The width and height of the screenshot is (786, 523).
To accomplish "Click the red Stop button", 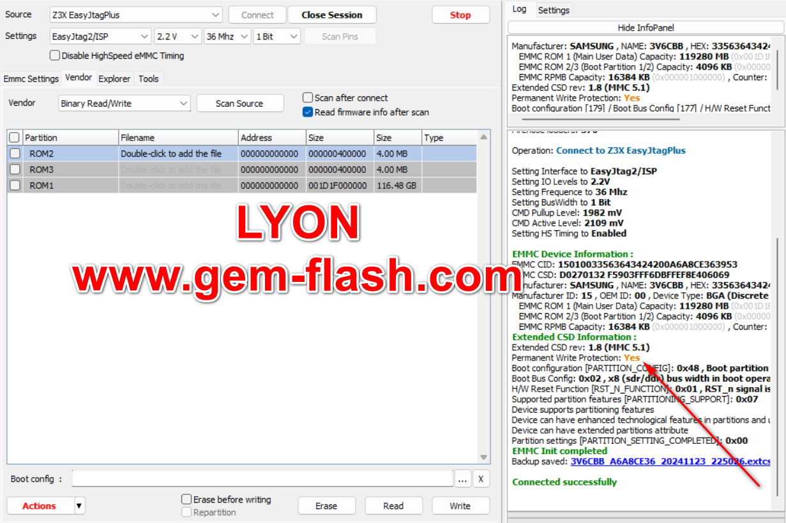I will 460,15.
